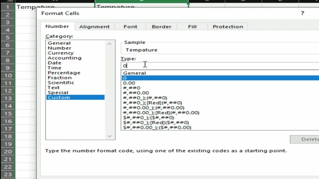Select row 10 header in the spreadsheet
The height and width of the screenshot is (179, 319).
click(8, 76)
